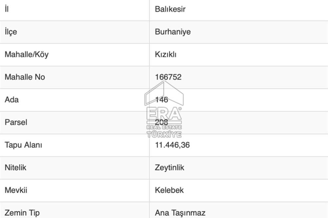This screenshot has height=218, width=328.
Task: Select the İl label cell
Action: (7, 9)
